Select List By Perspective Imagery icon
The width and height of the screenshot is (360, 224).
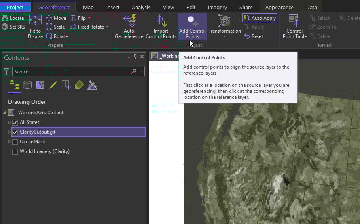click(x=92, y=85)
